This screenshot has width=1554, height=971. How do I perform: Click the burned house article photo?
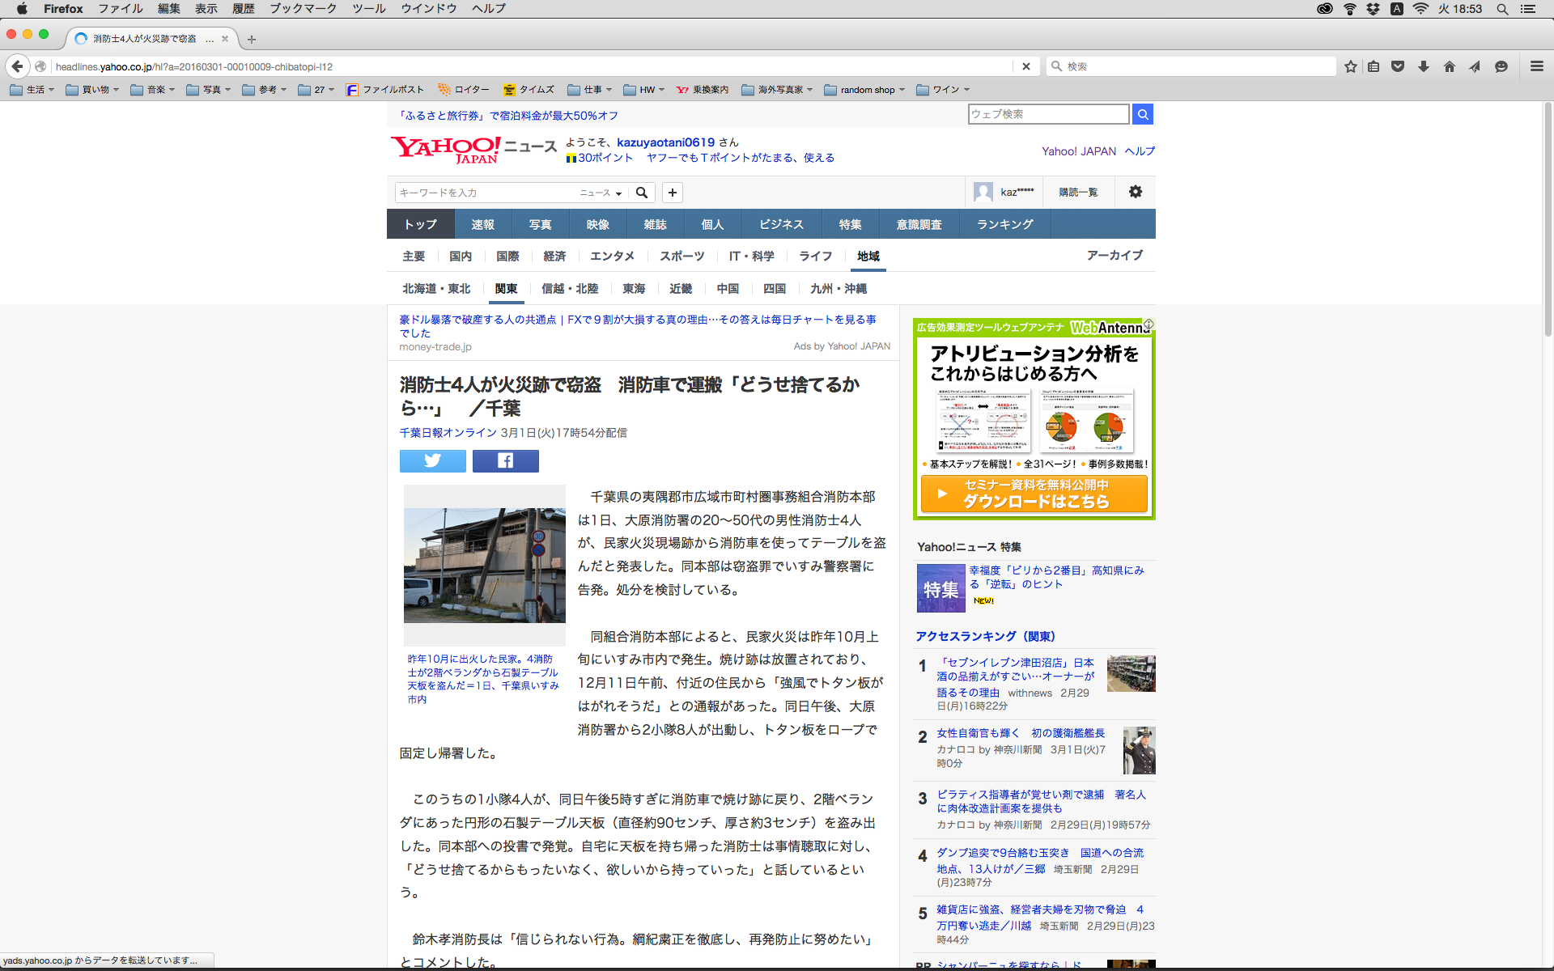coord(484,565)
